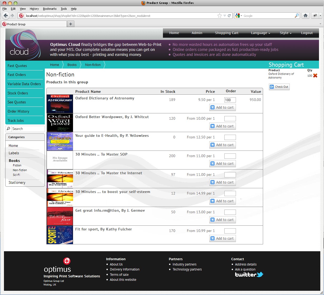Open Ask a question footer link
The width and height of the screenshot is (324, 295).
click(x=245, y=269)
